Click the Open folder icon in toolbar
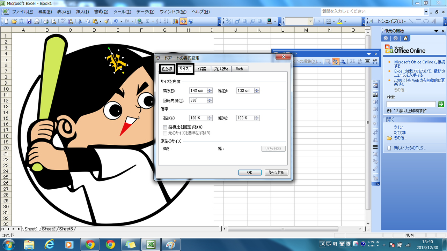Viewport: 447px width, 251px height. [x=14, y=21]
